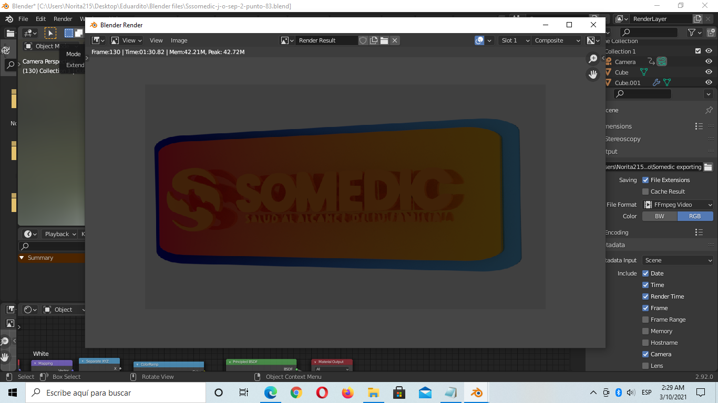Enable the Memory metadata checkbox
The width and height of the screenshot is (718, 403).
645,331
